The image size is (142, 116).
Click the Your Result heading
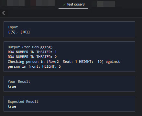click(19, 82)
